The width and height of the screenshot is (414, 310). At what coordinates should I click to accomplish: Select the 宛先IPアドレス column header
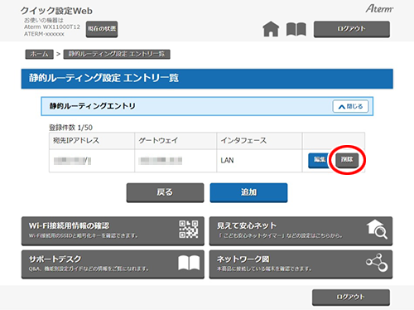92,141
